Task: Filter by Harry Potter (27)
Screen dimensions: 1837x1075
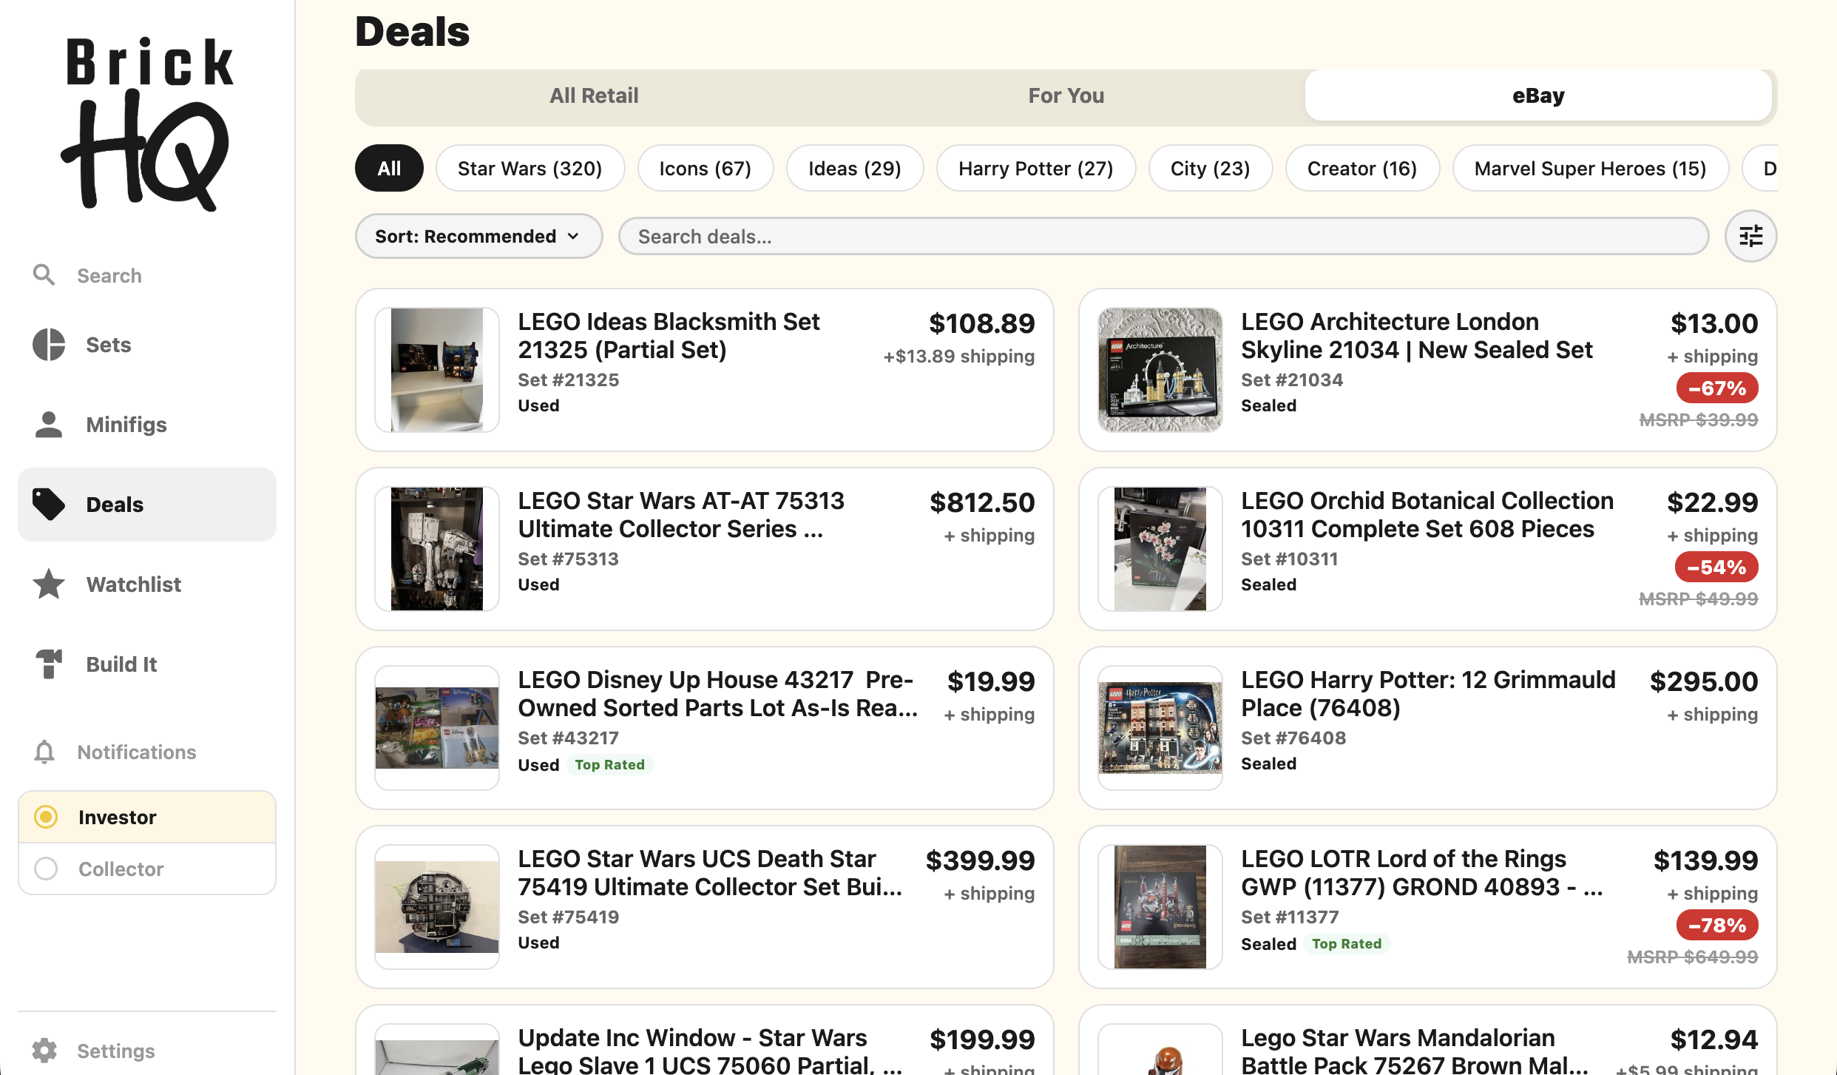Action: click(x=1035, y=169)
